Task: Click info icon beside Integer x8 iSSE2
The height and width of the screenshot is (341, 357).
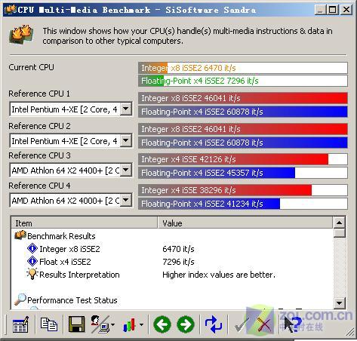Action: tap(32, 248)
